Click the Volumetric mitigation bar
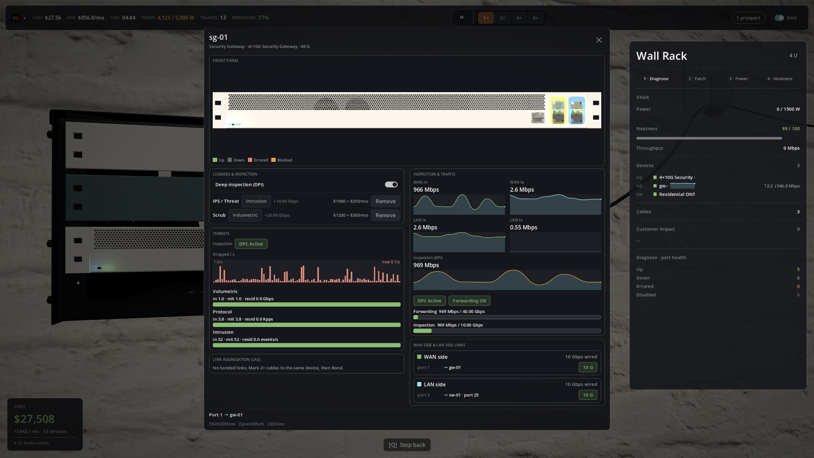 (x=307, y=305)
